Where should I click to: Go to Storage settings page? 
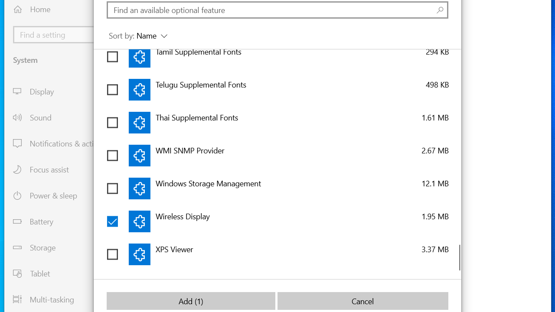(x=42, y=247)
